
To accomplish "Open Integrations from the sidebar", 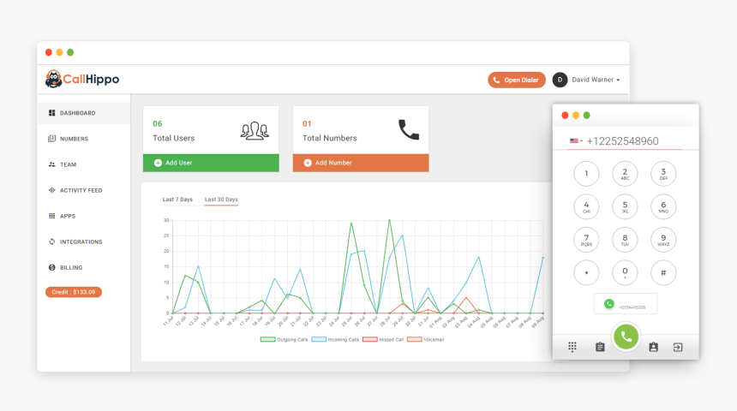I will [80, 241].
